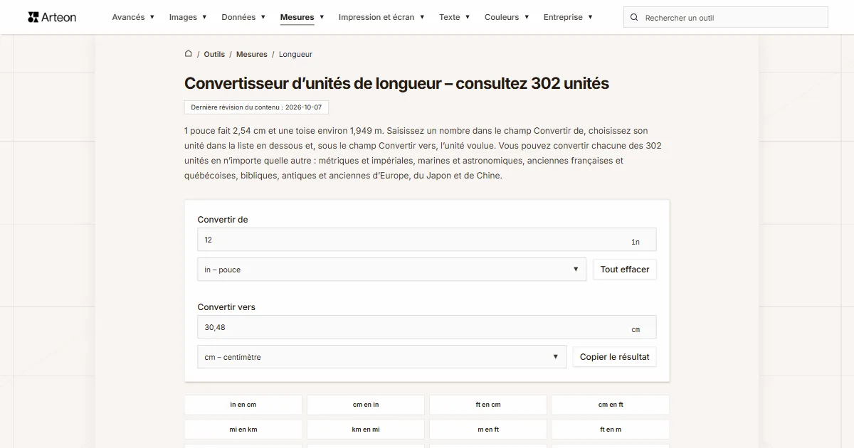
Task: Focus the Rechercher un outil search field
Action: click(726, 18)
